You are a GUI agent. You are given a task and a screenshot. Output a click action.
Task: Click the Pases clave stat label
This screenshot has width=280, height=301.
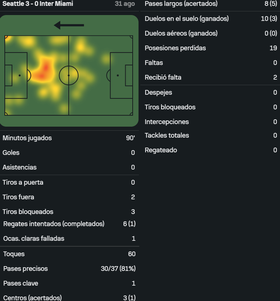point(21,283)
